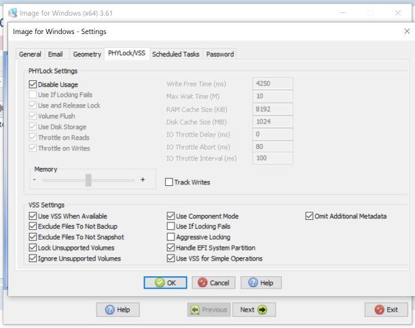Uncheck Ignore Unsupported Volumes
This screenshot has width=415, height=328.
point(33,259)
